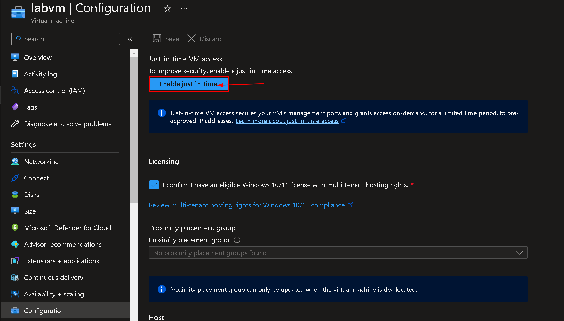
Task: Collapse the left navigation panel
Action: pyautogui.click(x=131, y=39)
